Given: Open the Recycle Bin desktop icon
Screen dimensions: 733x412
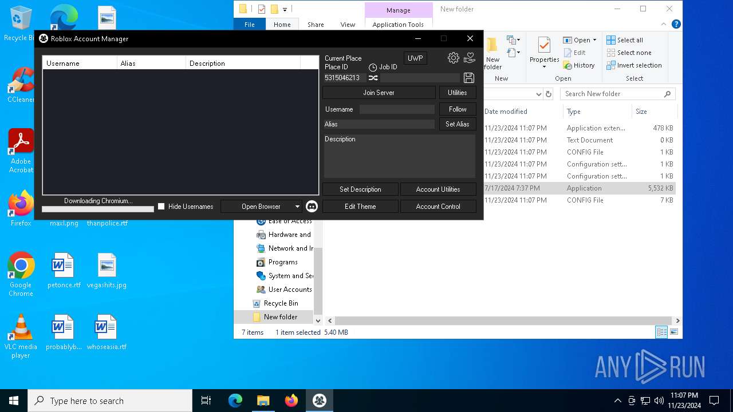Looking at the screenshot, I should (21, 24).
